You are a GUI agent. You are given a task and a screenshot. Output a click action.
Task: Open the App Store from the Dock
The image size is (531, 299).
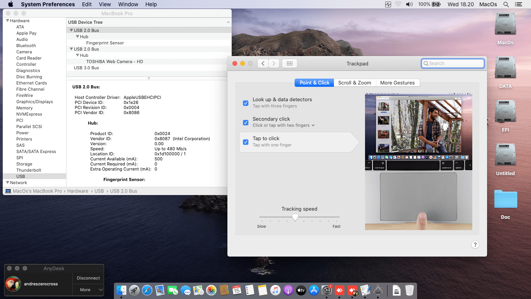[314, 290]
